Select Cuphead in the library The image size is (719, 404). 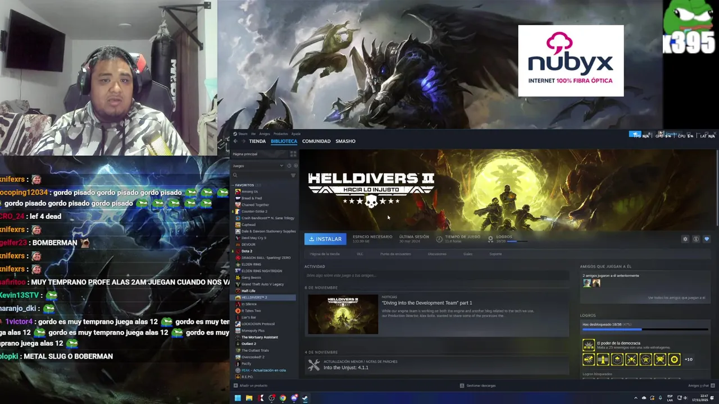tap(248, 224)
